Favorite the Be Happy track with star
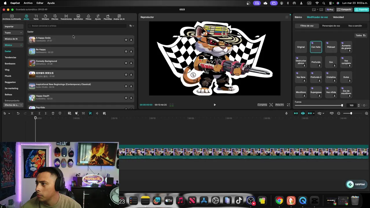This screenshot has height=208, width=370. pos(126,51)
